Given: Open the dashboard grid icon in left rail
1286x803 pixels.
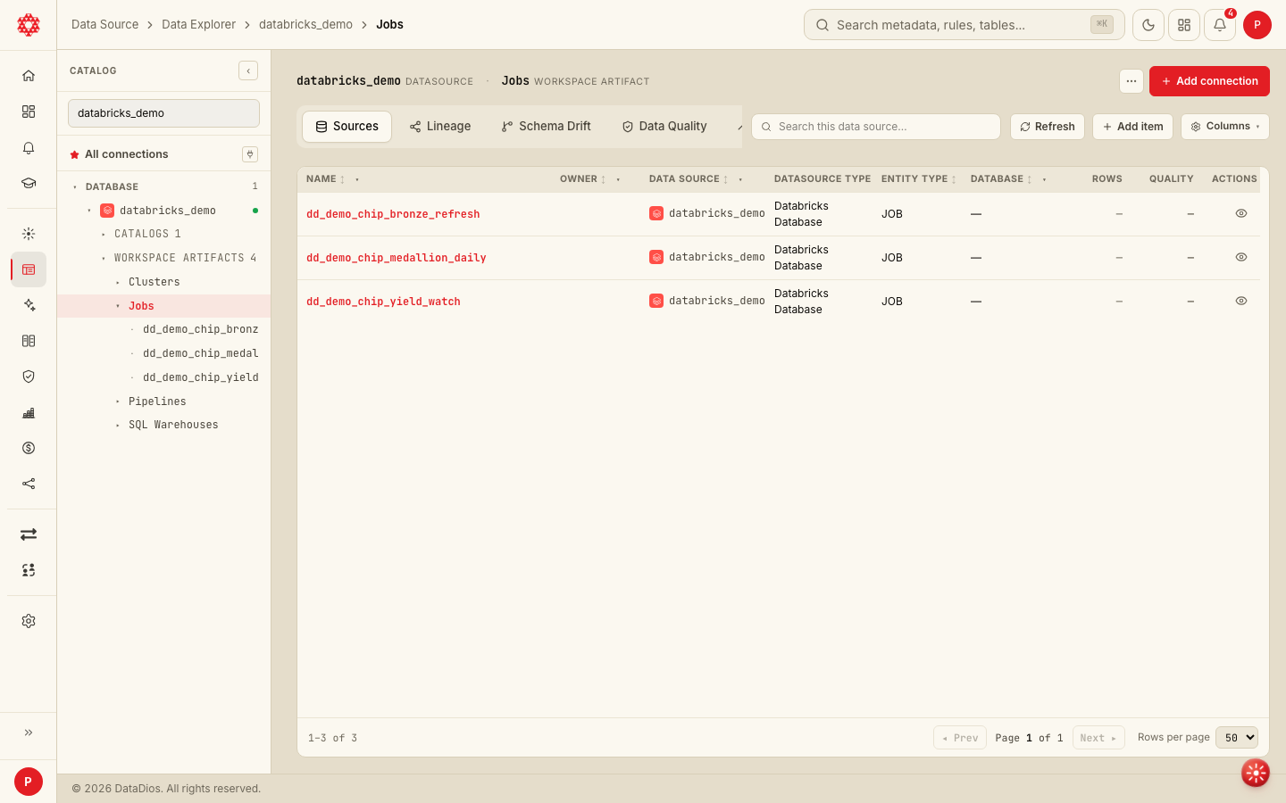Looking at the screenshot, I should (x=29, y=112).
